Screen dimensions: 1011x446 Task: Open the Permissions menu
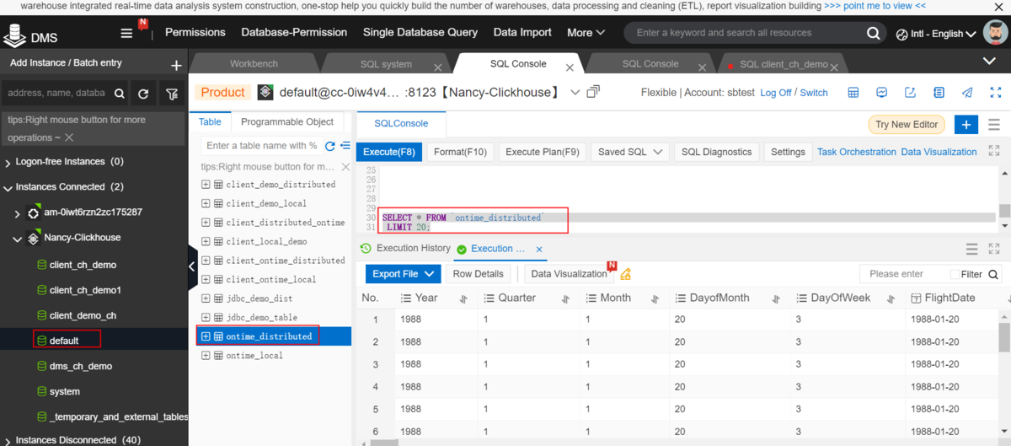coord(195,33)
